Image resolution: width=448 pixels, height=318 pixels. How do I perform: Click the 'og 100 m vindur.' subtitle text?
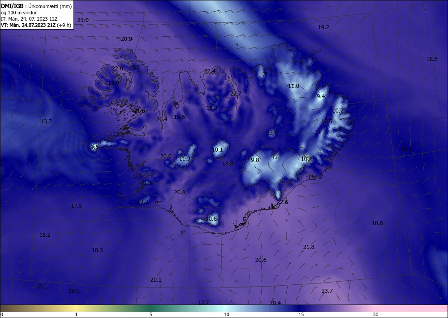(x=19, y=13)
